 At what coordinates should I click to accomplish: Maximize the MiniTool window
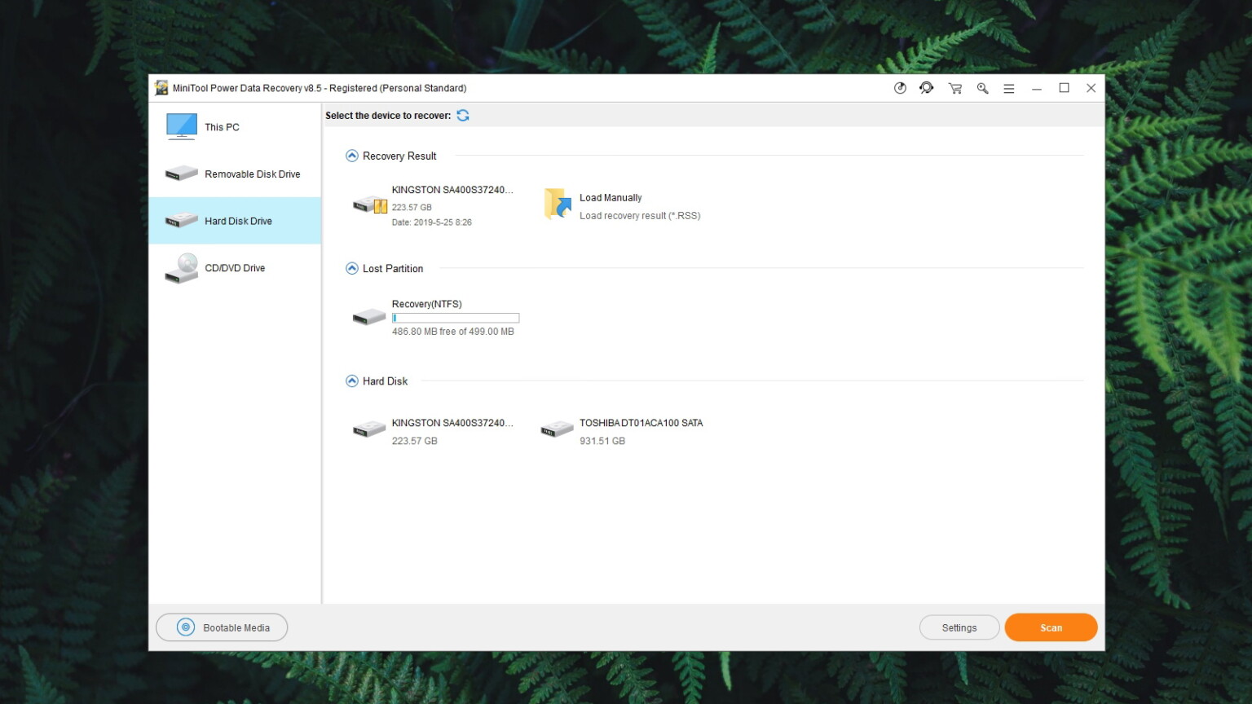pyautogui.click(x=1064, y=88)
